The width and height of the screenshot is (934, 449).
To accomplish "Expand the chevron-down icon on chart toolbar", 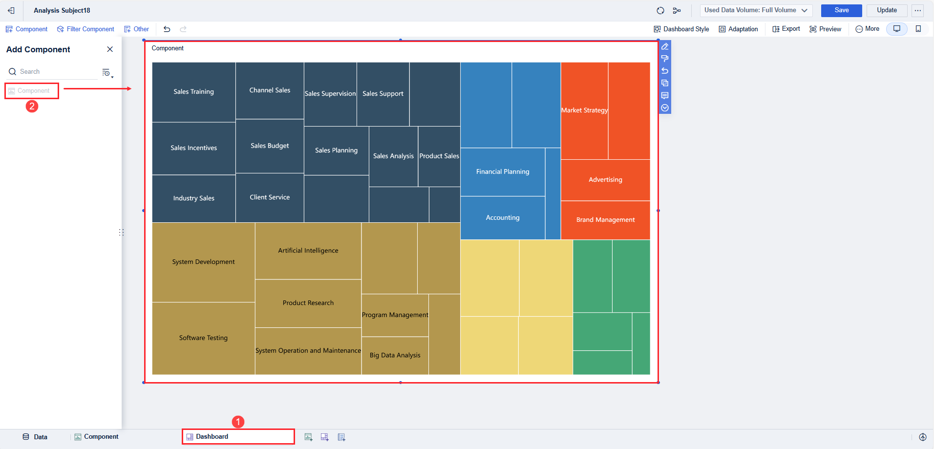I will tap(665, 107).
